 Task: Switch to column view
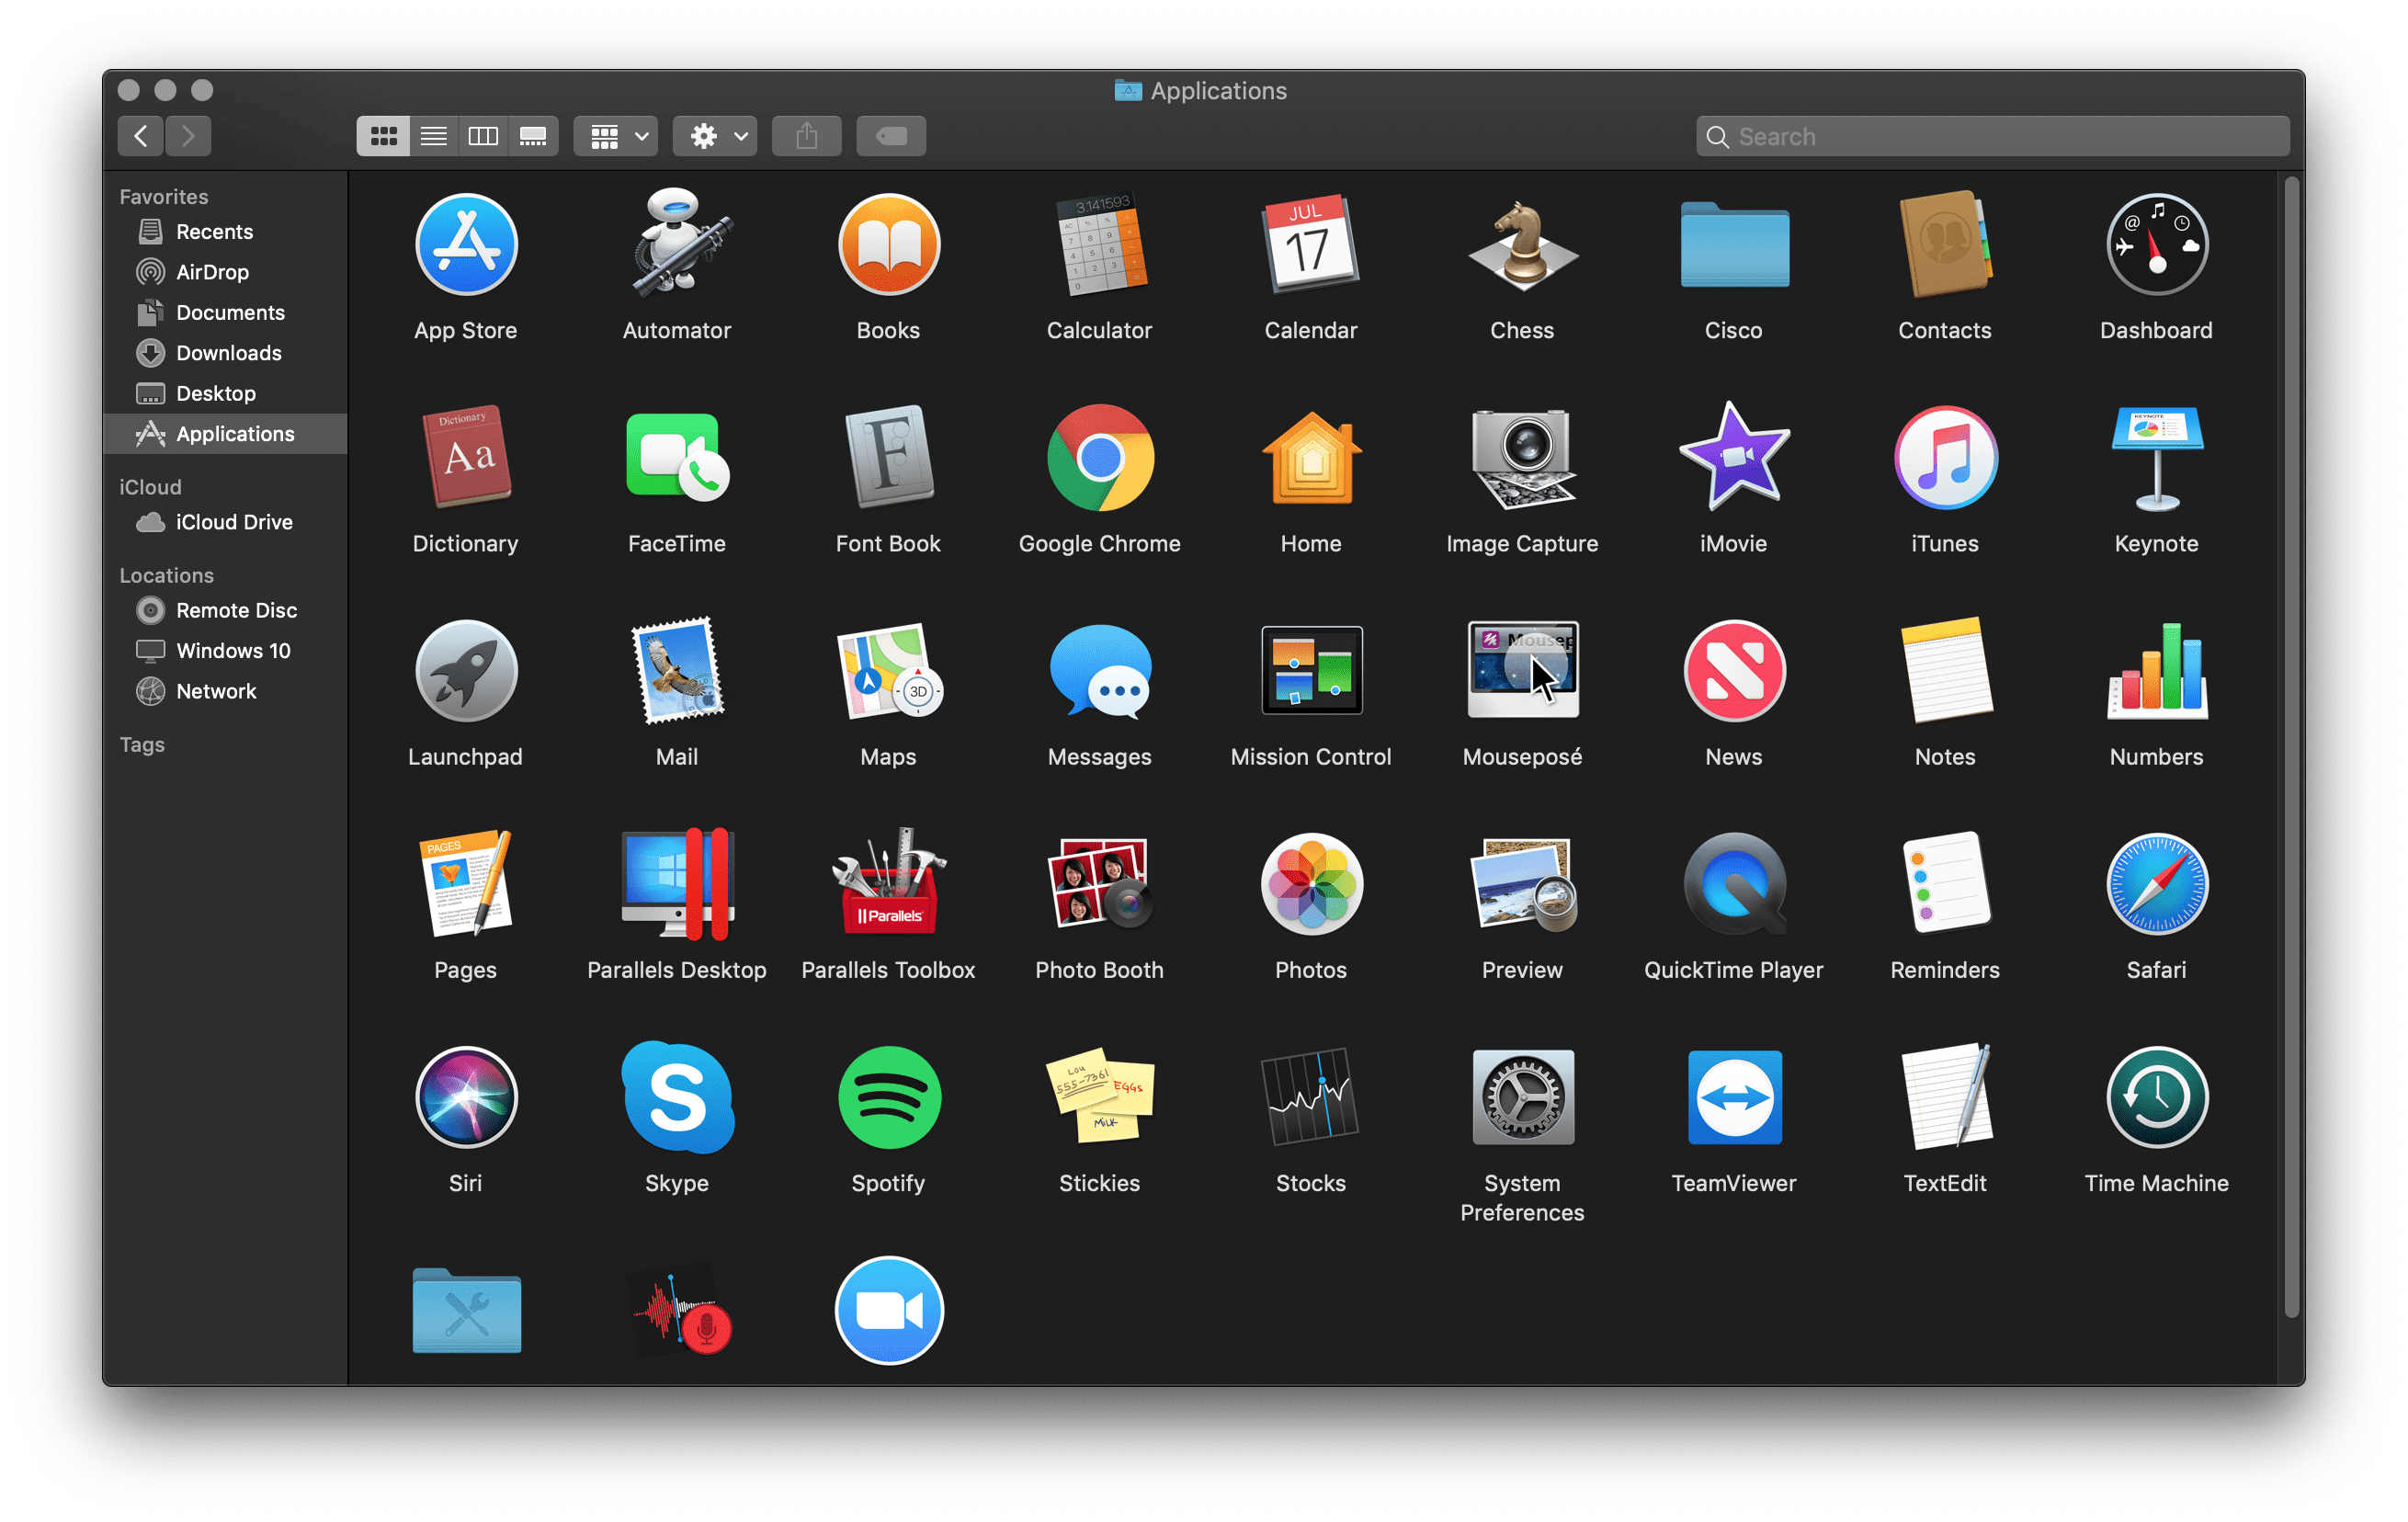(x=483, y=136)
